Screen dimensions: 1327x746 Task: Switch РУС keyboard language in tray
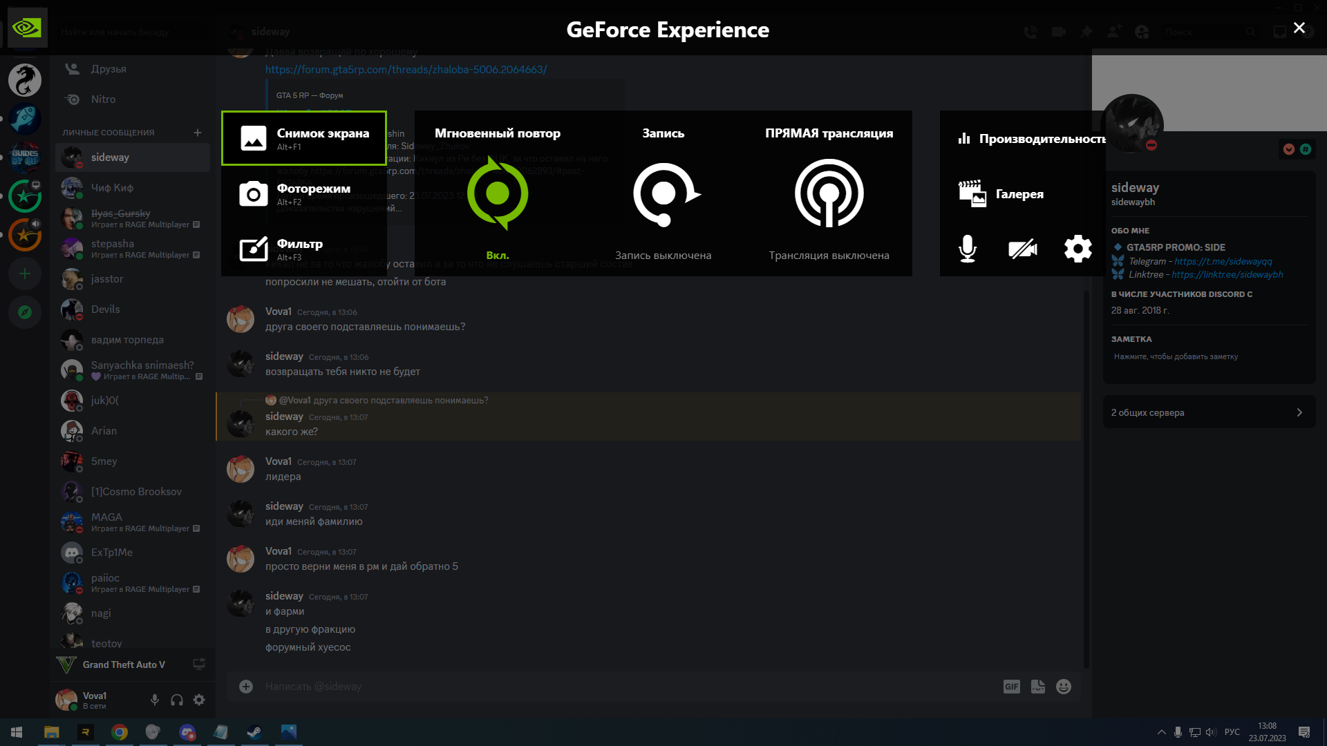pos(1232,732)
